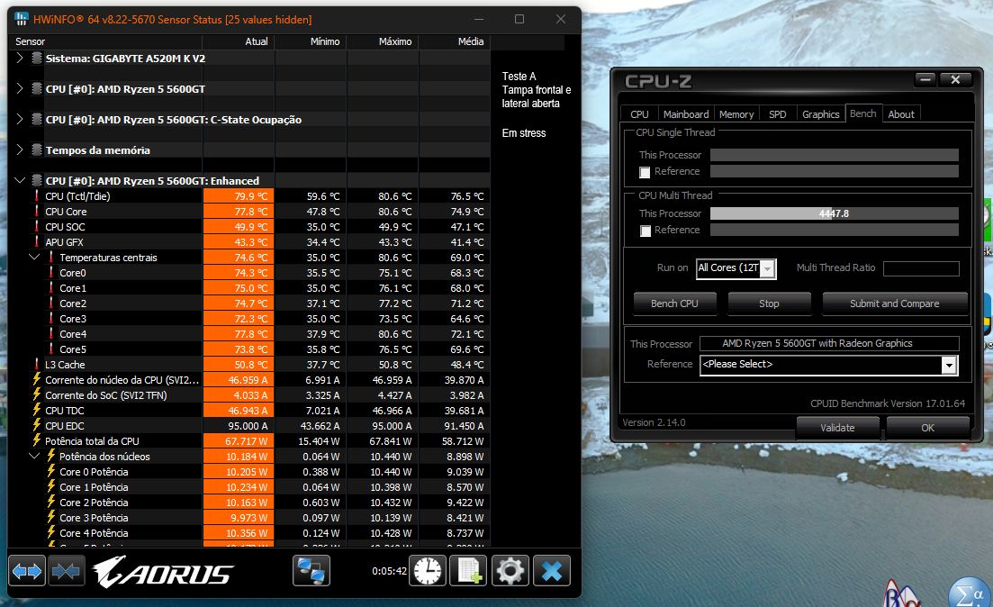Click thermometer icon beside CPU (Tctl/Tdie)
993x607 pixels.
coord(37,195)
